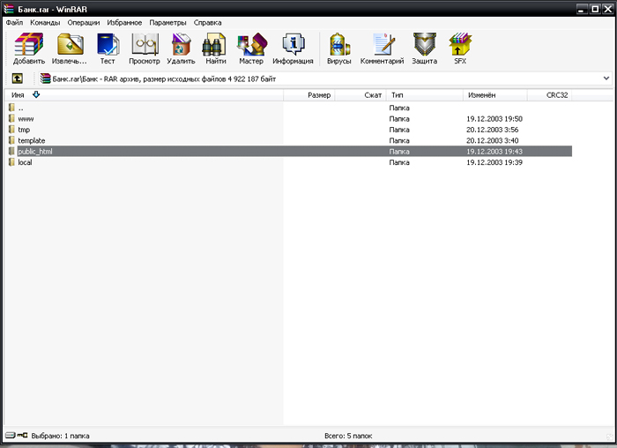This screenshot has width=617, height=448.
Task: Open the Параметры menu
Action: [167, 22]
